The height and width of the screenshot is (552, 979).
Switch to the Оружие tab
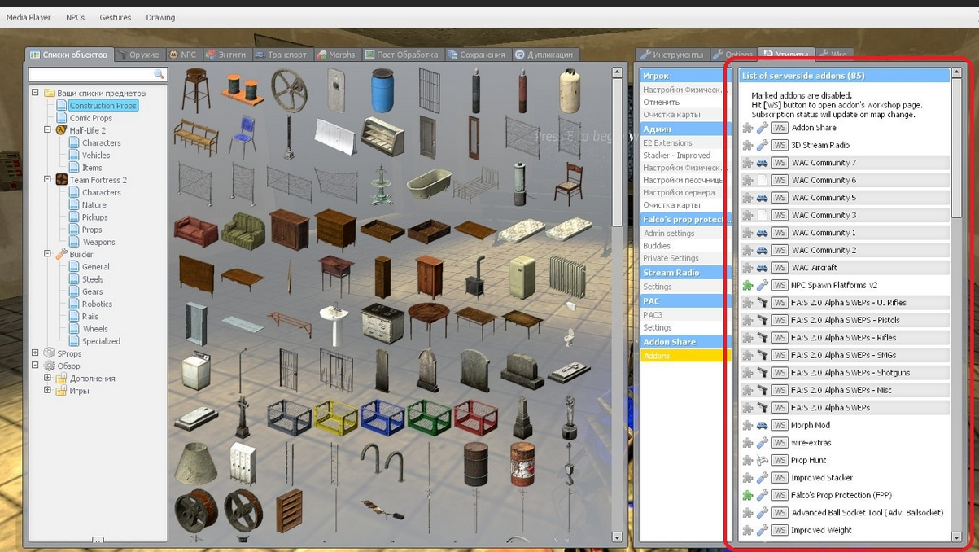[x=138, y=55]
